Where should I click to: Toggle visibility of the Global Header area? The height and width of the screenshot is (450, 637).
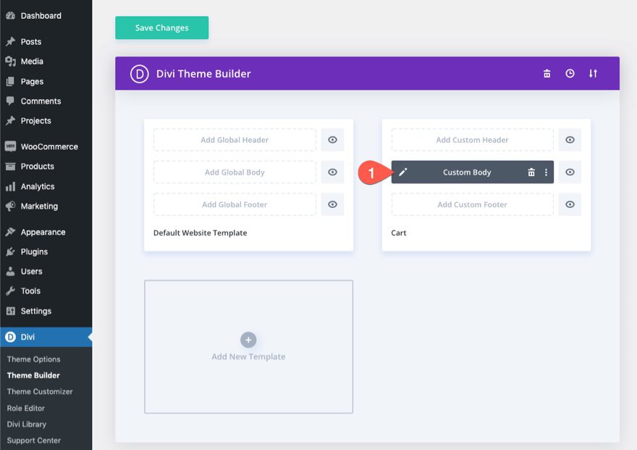pos(332,139)
